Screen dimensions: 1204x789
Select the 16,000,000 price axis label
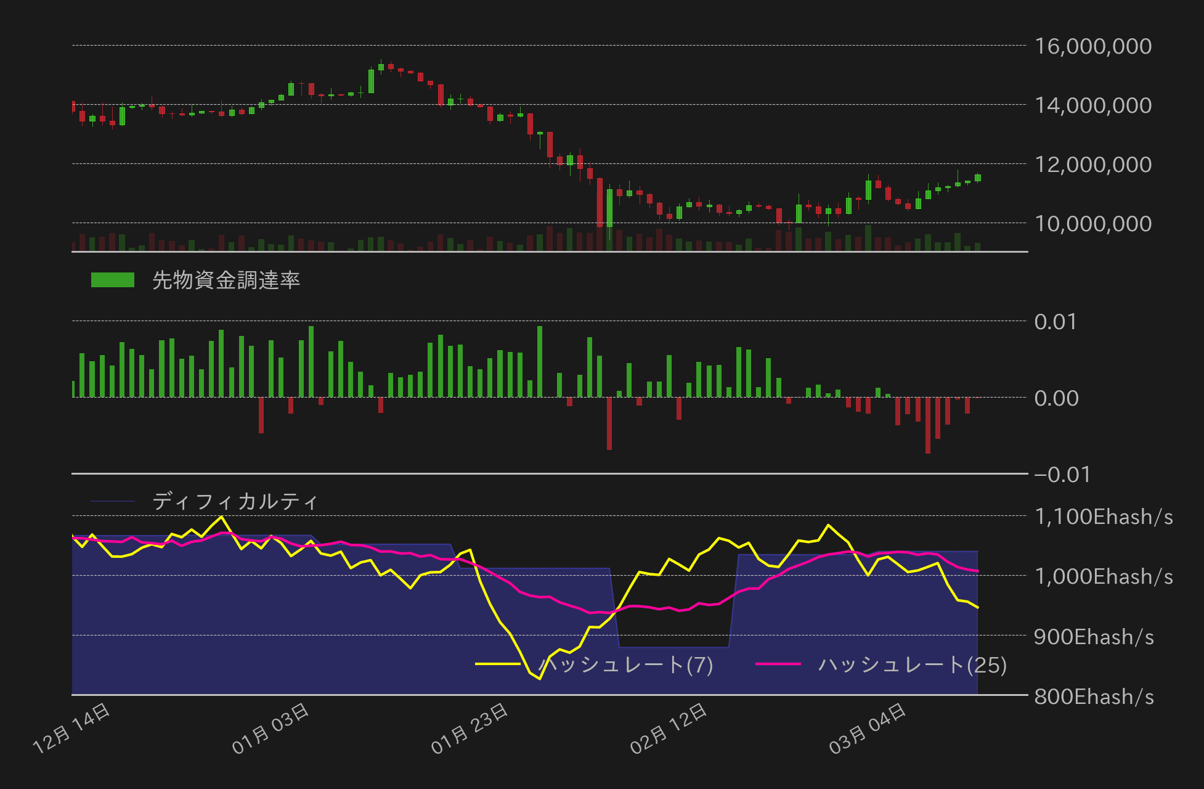(1095, 46)
